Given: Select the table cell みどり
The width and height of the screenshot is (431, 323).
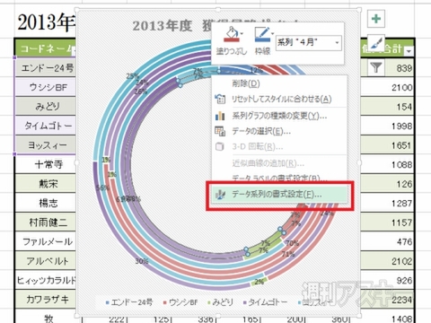Looking at the screenshot, I should point(46,106).
